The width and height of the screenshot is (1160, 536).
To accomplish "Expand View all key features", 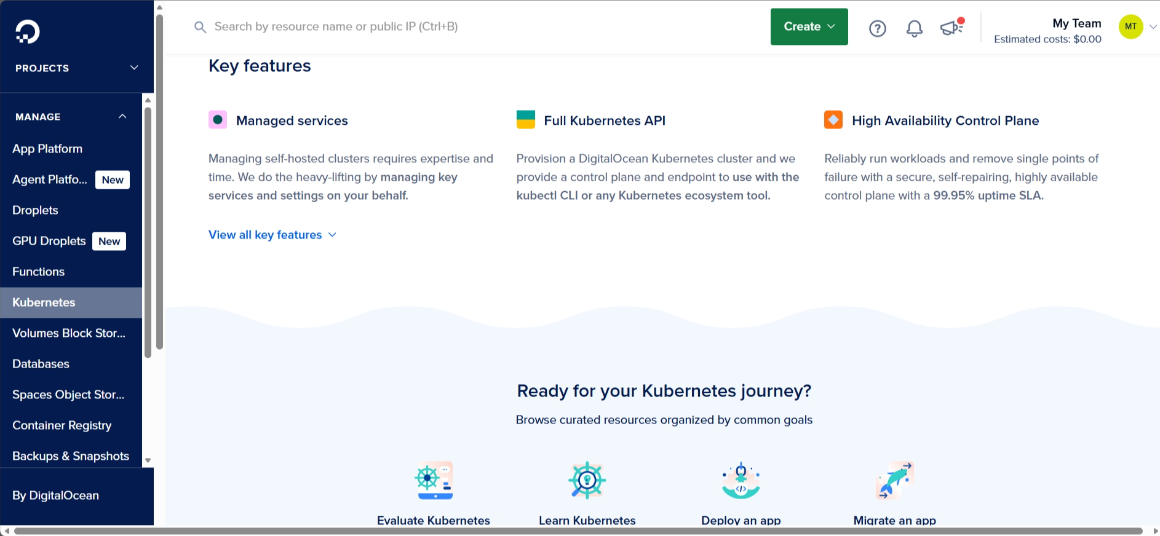I will [272, 235].
